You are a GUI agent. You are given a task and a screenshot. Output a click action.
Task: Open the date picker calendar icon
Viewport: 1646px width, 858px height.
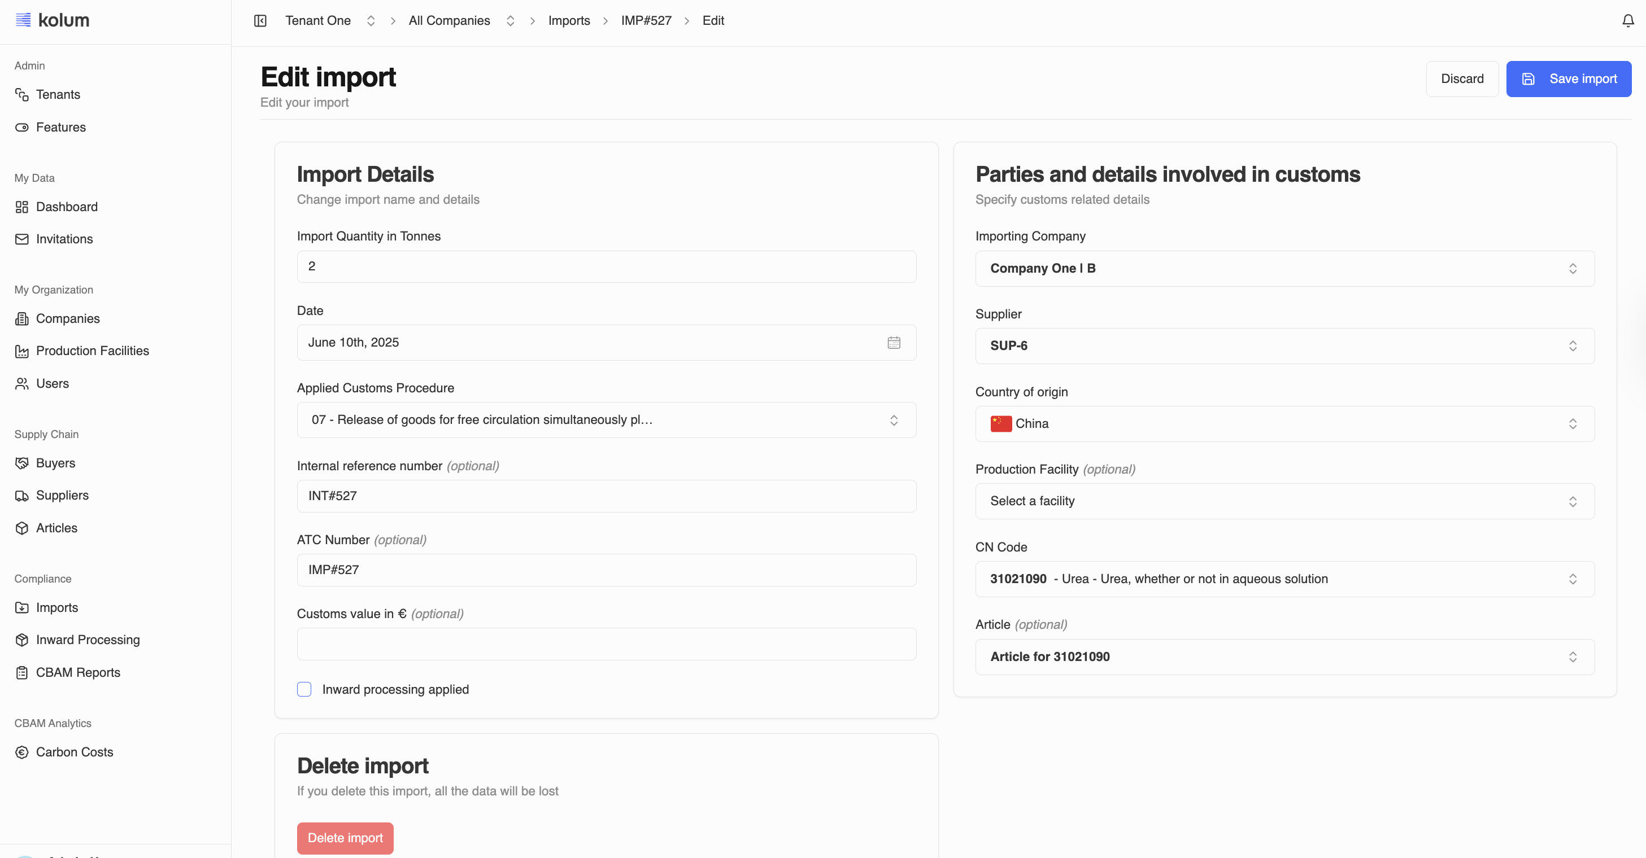(893, 343)
